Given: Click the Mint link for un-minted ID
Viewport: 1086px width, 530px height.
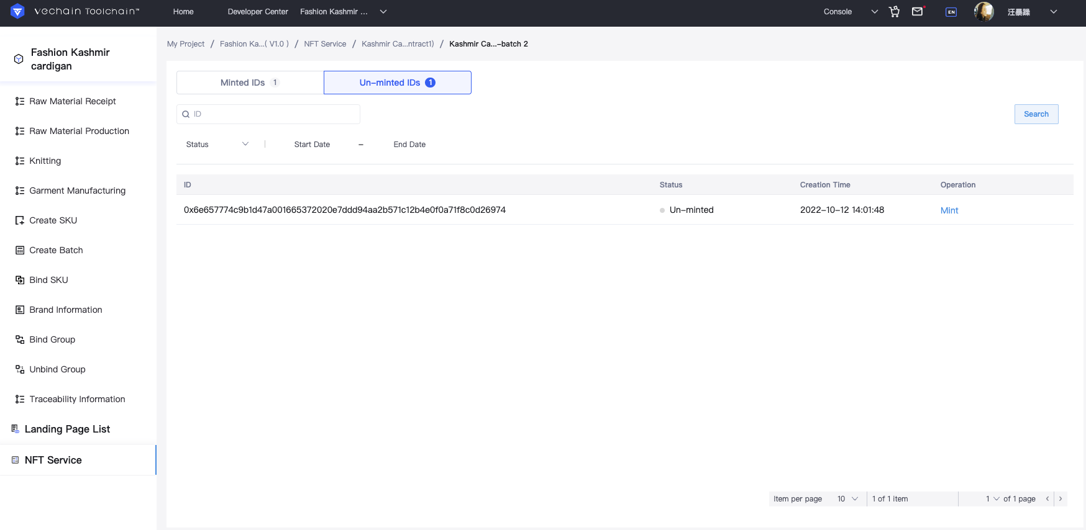Looking at the screenshot, I should [949, 210].
